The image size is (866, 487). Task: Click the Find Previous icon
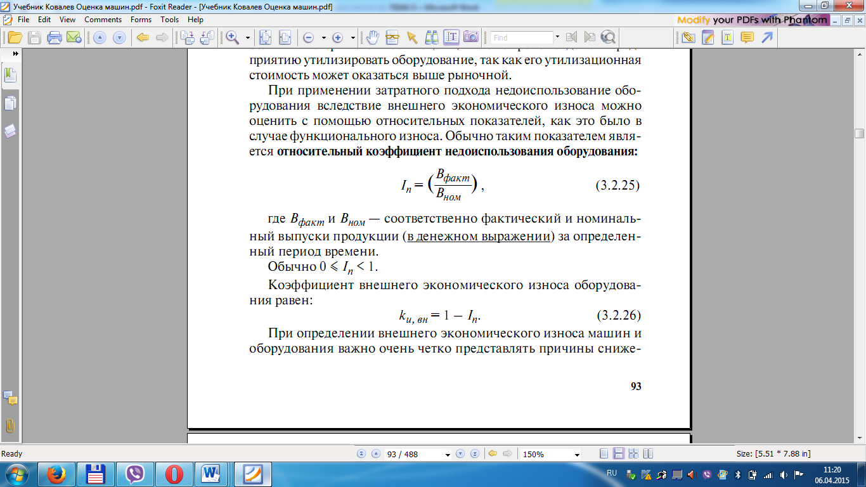pos(571,37)
